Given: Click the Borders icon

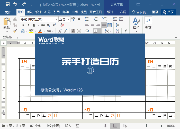Looking at the screenshot, I should tap(95, 31).
